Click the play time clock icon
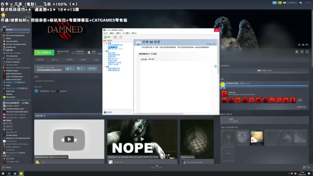Image resolution: width=313 pixels, height=176 pixels. pos(73,52)
